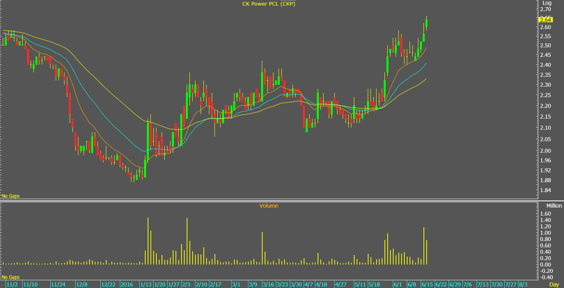Click the Million units label
564x288 pixels.
click(554, 206)
